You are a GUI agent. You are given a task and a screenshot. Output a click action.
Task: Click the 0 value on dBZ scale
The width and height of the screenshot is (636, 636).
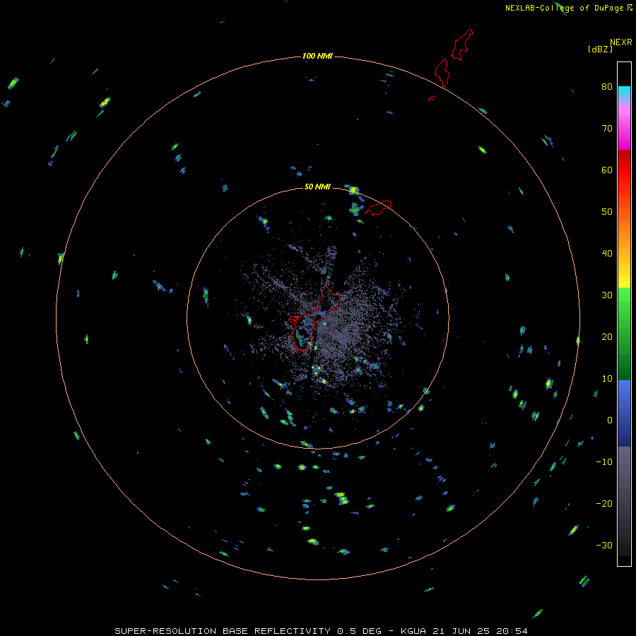pyautogui.click(x=610, y=420)
